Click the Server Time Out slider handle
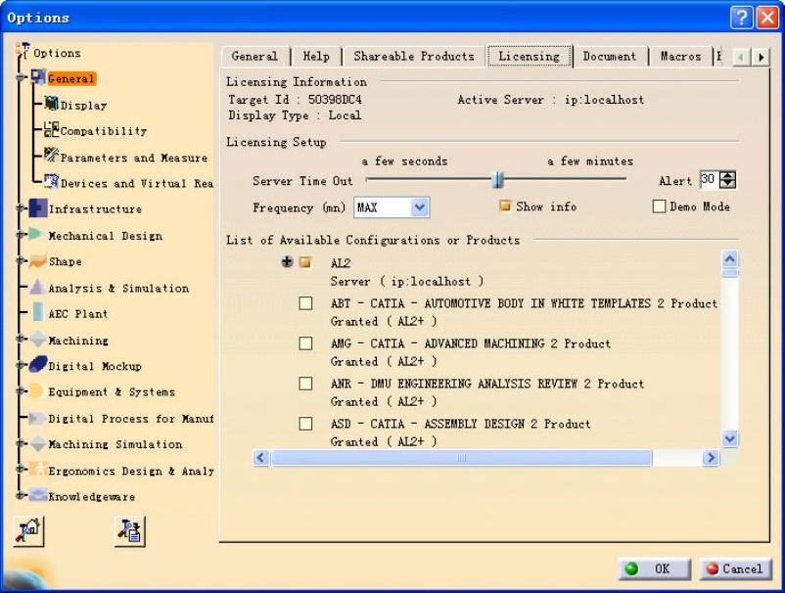 [497, 179]
